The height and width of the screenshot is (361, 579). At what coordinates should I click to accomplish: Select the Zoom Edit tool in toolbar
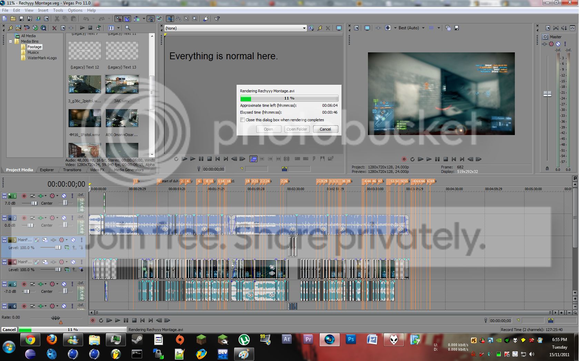pyautogui.click(x=195, y=19)
